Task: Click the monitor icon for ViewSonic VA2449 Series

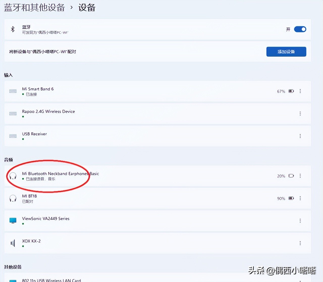Action: click(13, 220)
